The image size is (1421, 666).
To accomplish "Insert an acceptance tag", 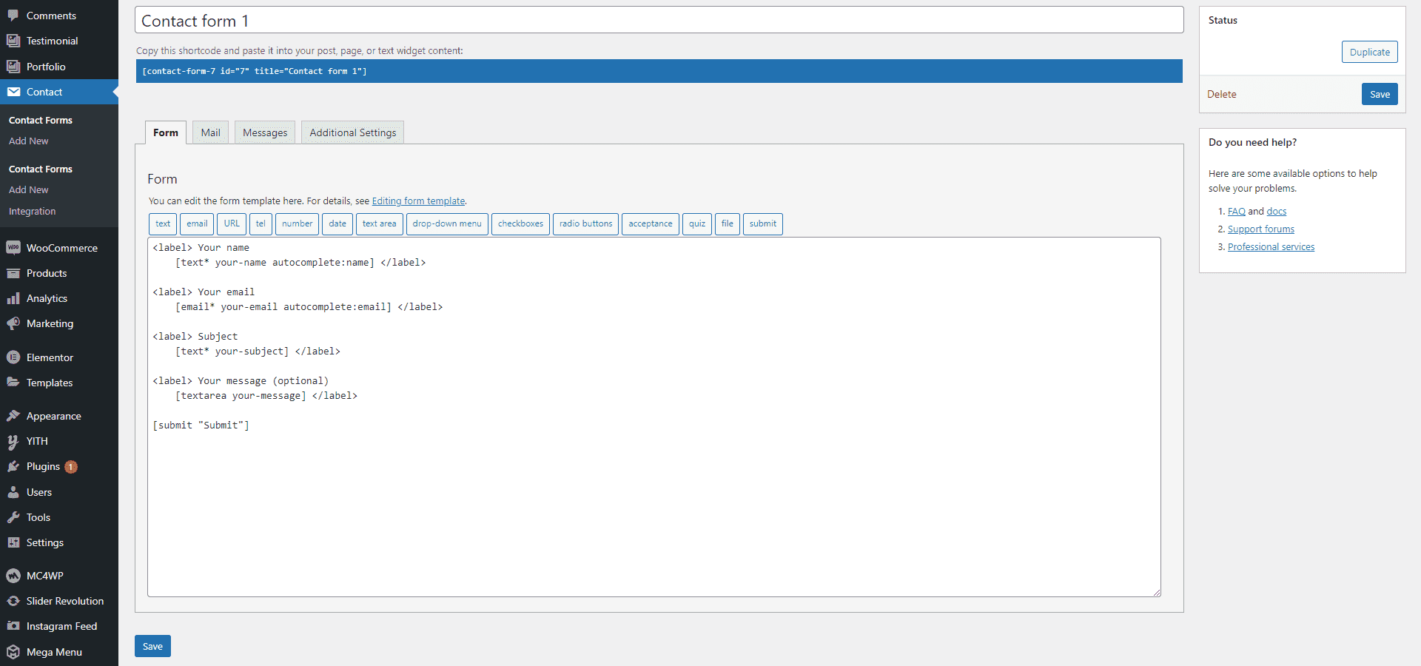I will click(651, 223).
